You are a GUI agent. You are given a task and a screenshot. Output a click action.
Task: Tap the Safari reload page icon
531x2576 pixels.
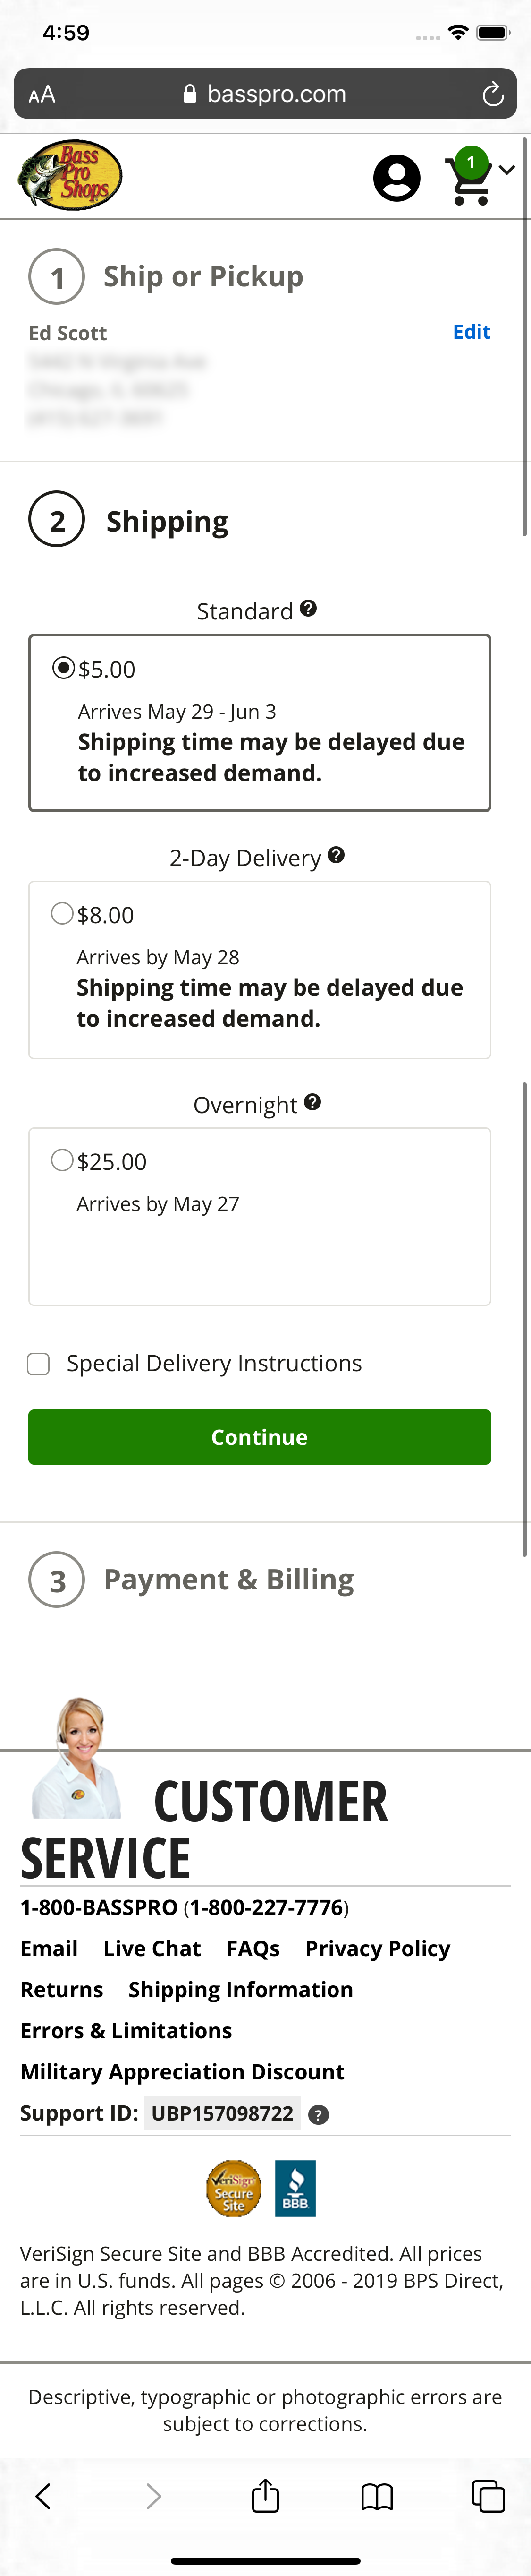(492, 95)
